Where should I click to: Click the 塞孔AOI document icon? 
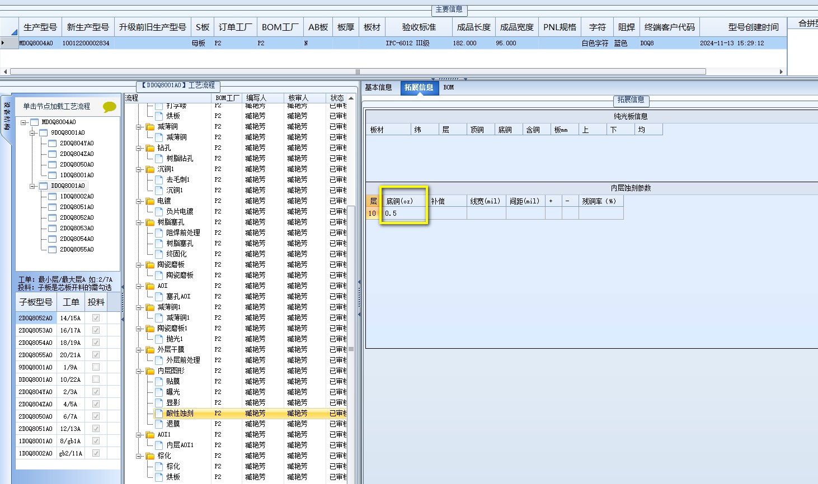tap(159, 297)
